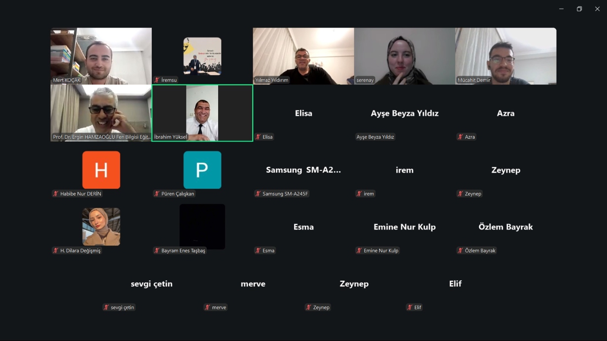
Task: Select Prof. Dr. Ergin HAMZAOĞLU's video
Action: (101, 113)
